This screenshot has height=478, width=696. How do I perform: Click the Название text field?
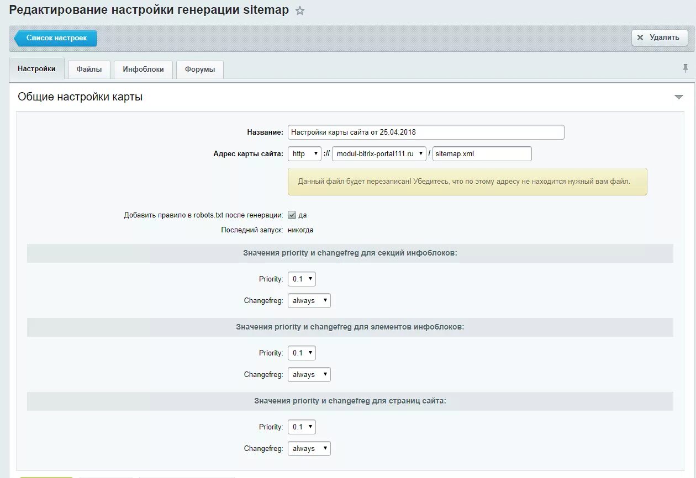(x=426, y=132)
